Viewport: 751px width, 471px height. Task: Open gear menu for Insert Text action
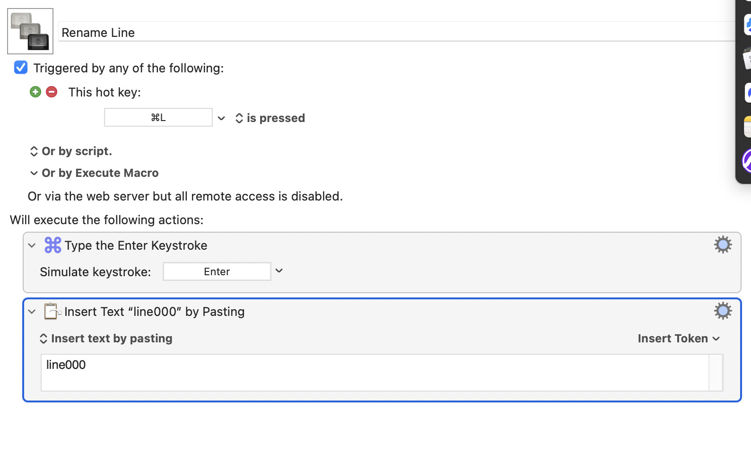(723, 311)
